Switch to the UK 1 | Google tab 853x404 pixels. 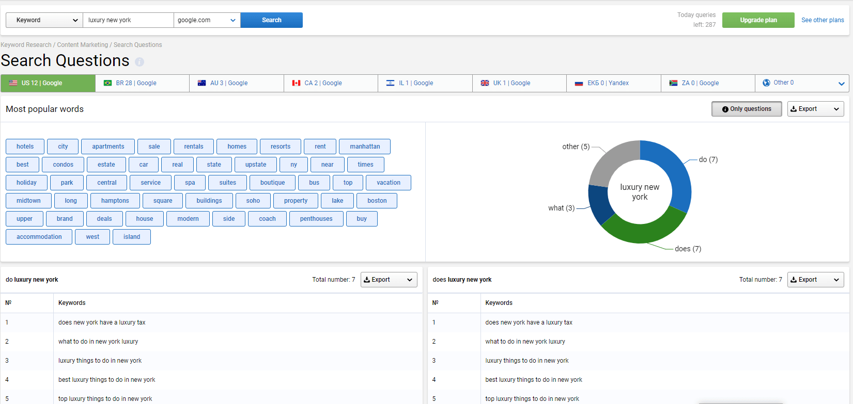pos(519,83)
